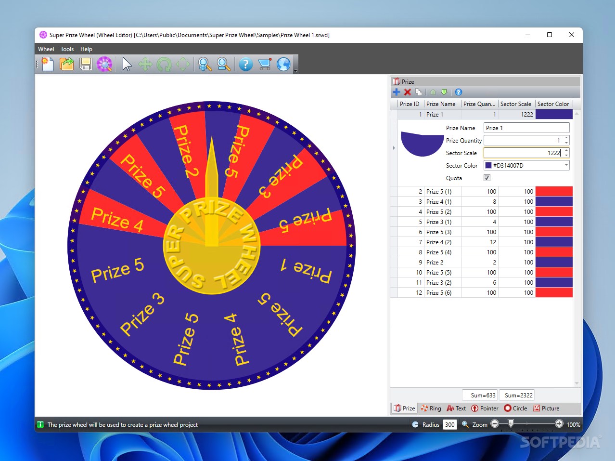Select the Prize 5 (6) row
Screen dimensions: 615x461
click(482, 292)
